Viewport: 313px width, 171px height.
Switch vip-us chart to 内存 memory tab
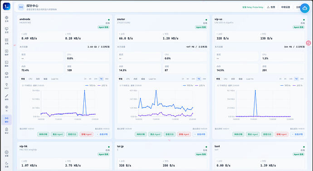[x=233, y=79]
